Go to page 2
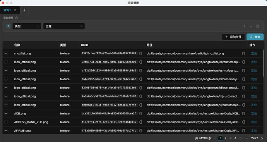Viewport: 267px width, 142px height. click(226, 138)
